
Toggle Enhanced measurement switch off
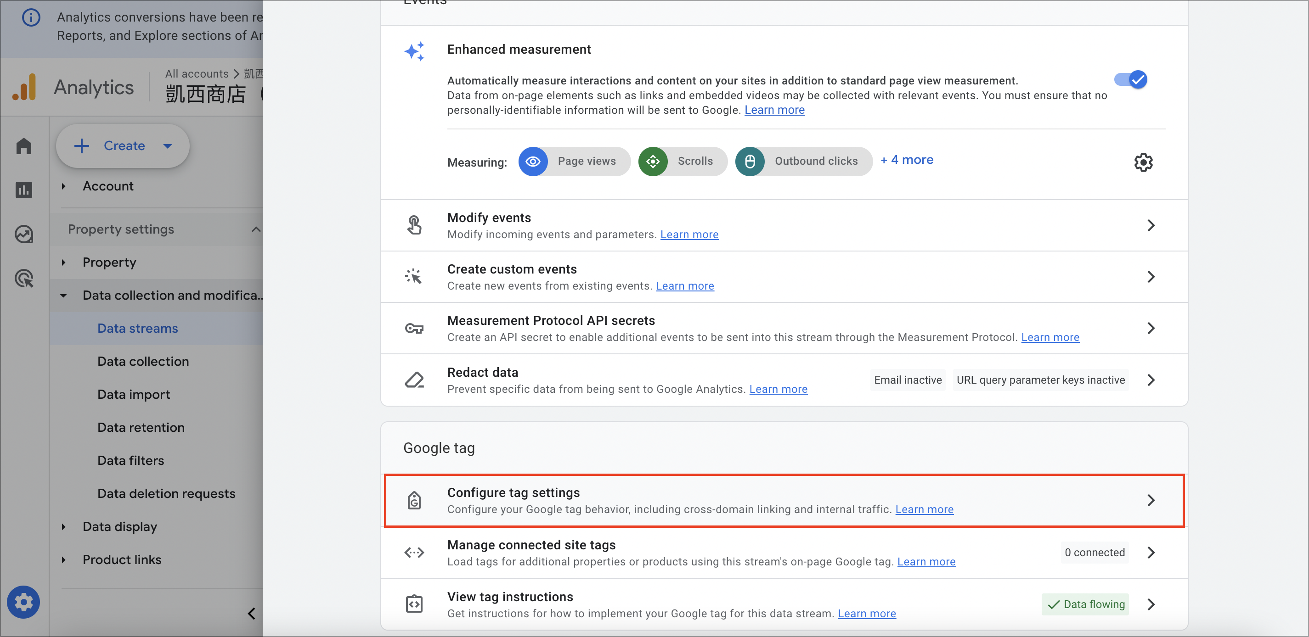(x=1131, y=80)
